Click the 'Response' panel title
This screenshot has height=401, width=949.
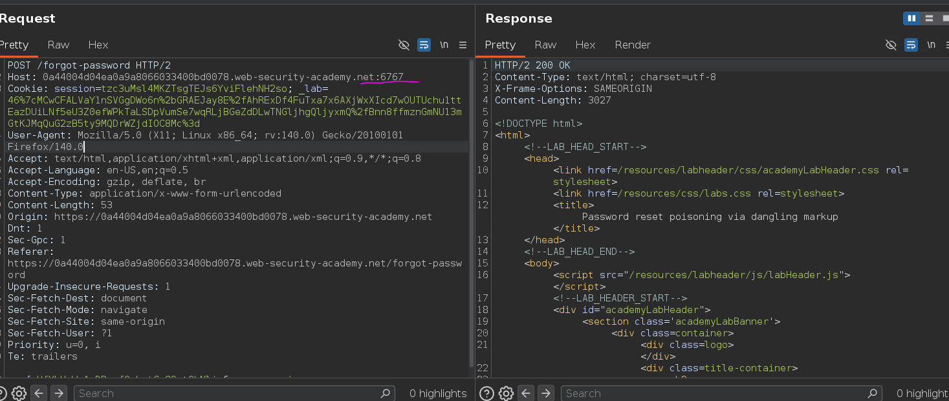point(519,18)
